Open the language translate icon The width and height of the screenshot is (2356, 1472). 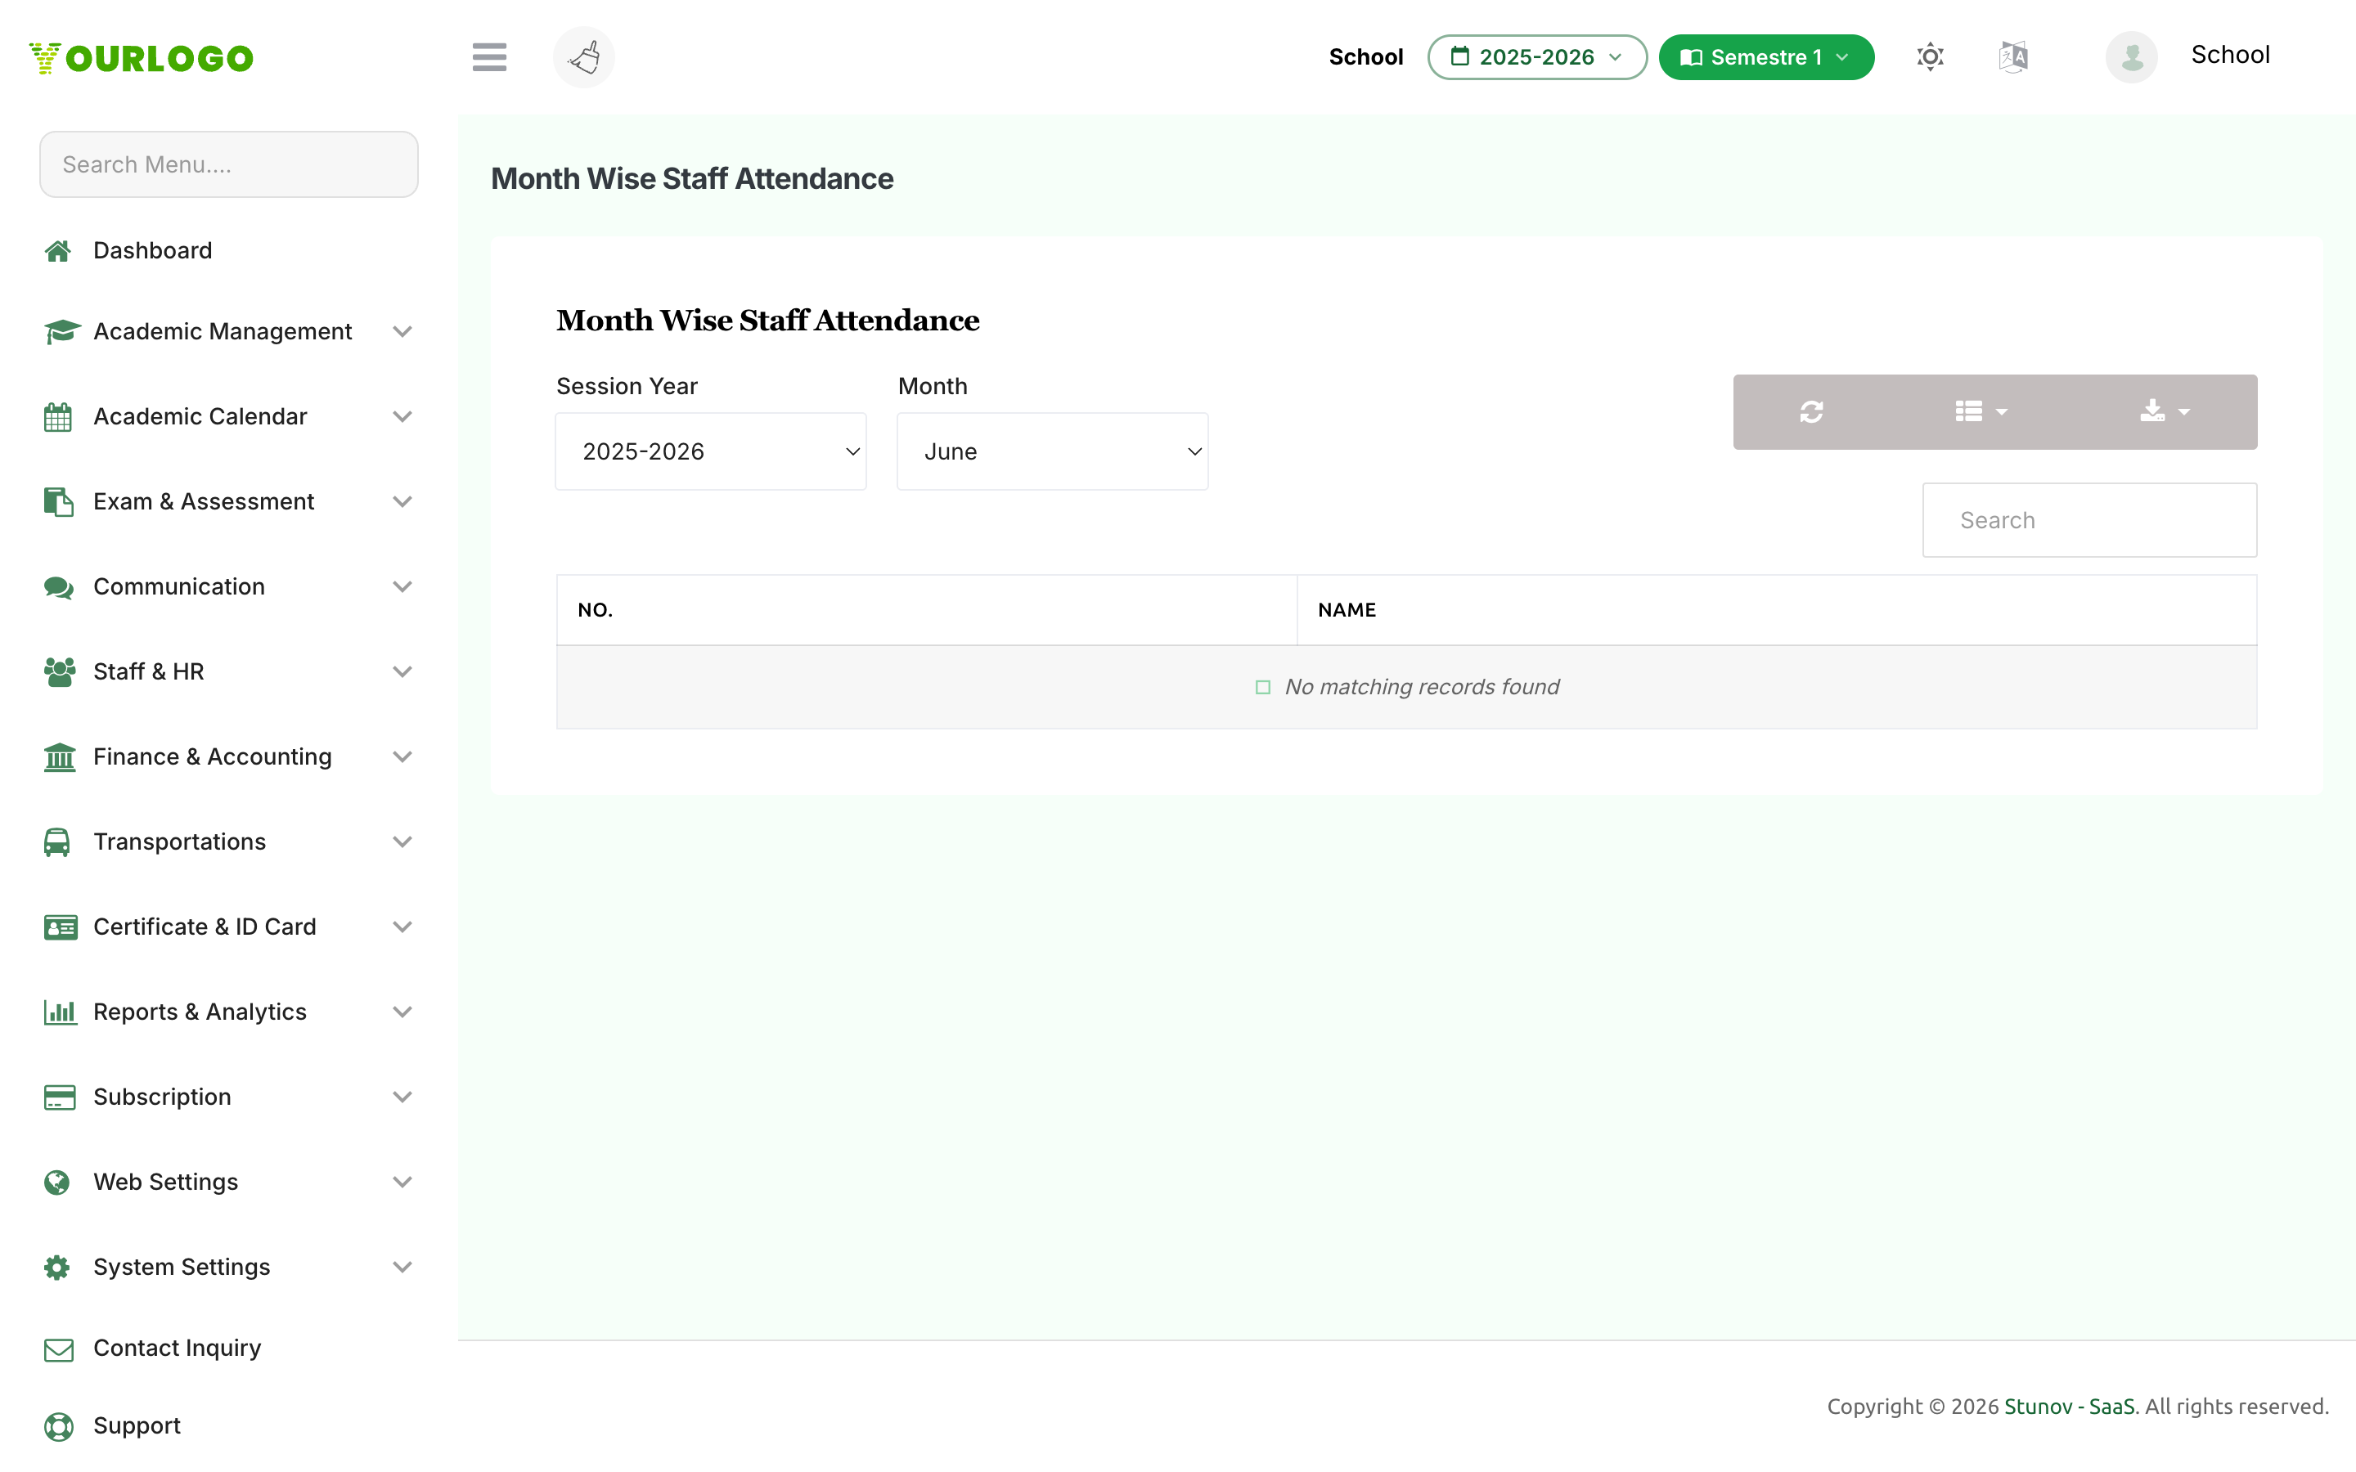coord(2012,57)
